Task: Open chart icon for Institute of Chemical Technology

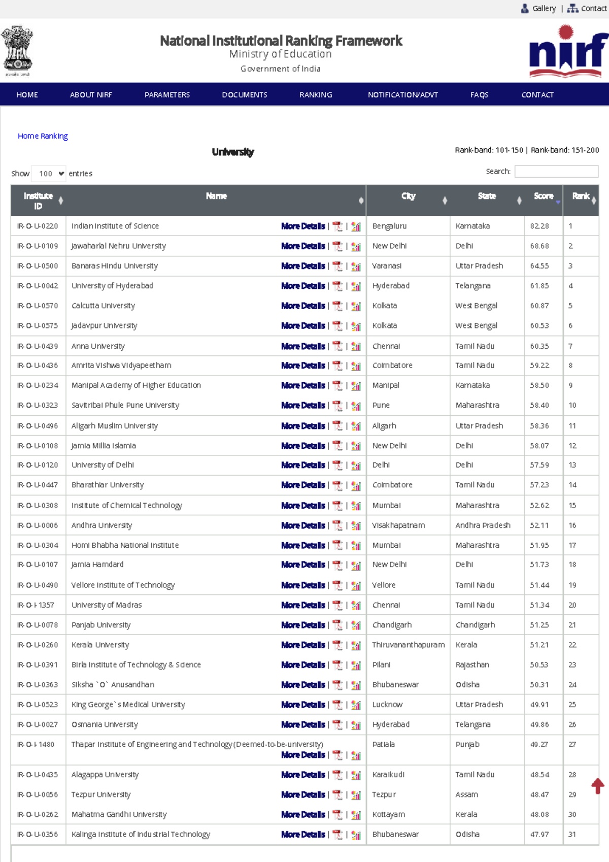Action: click(356, 506)
